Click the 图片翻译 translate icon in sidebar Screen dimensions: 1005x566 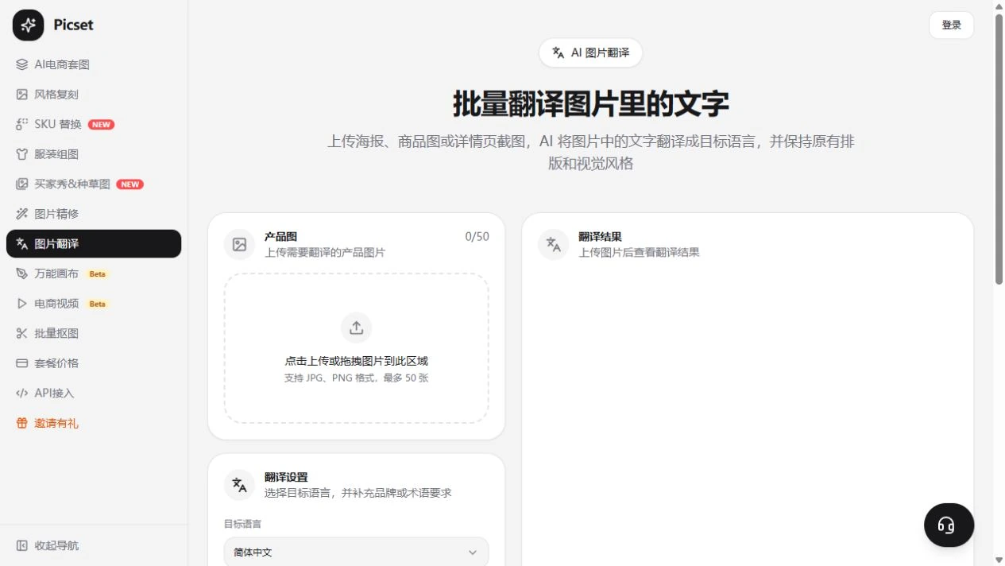22,244
